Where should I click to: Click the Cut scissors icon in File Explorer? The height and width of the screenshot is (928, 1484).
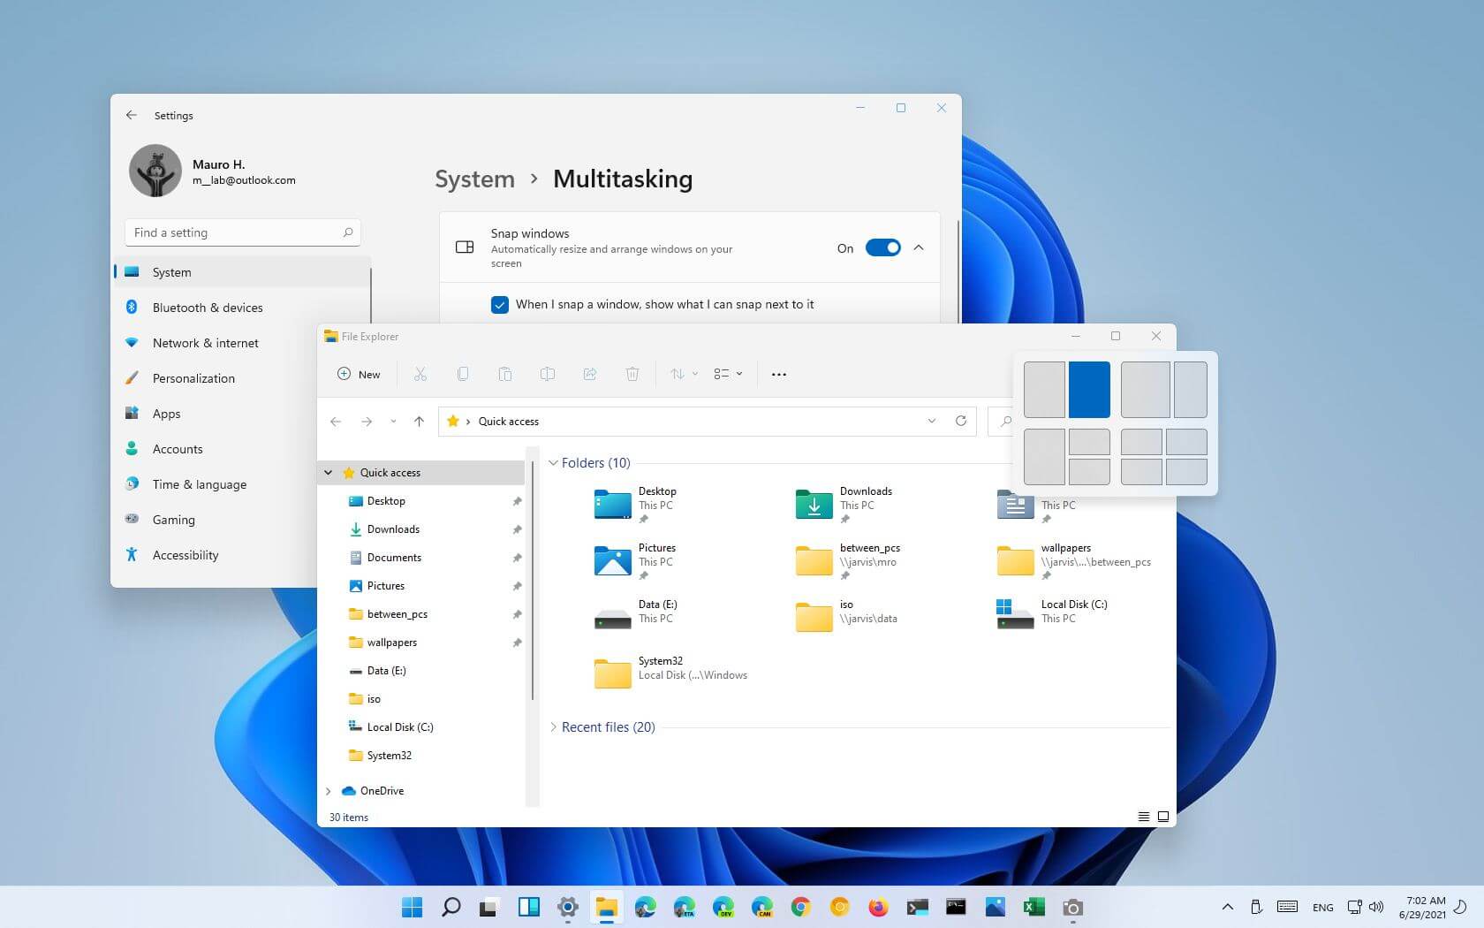point(420,374)
